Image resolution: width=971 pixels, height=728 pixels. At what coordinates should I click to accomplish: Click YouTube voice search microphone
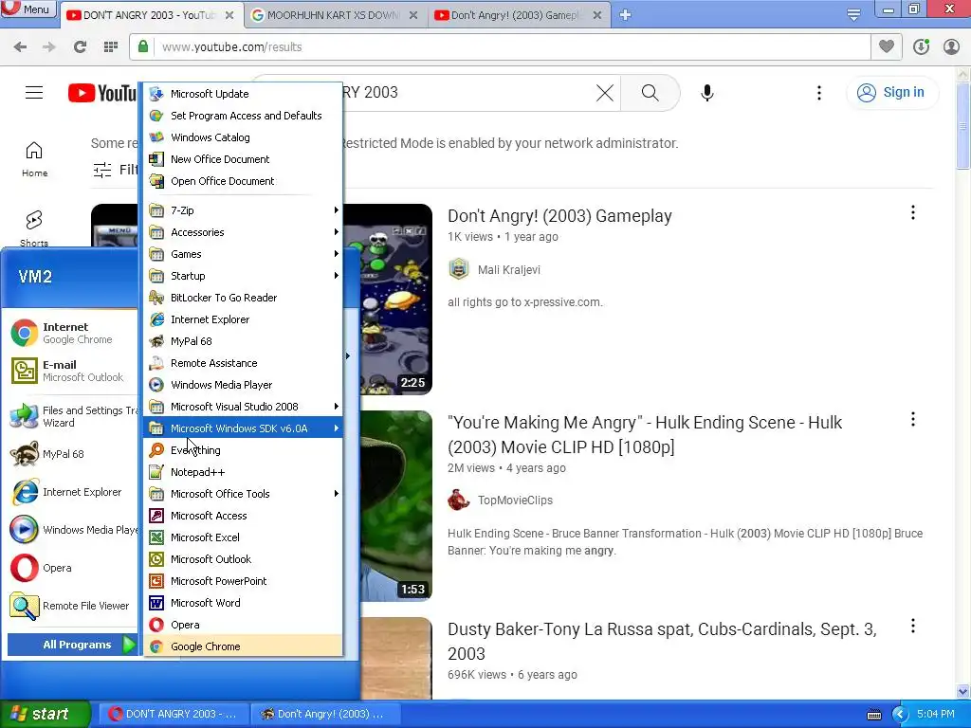(707, 93)
